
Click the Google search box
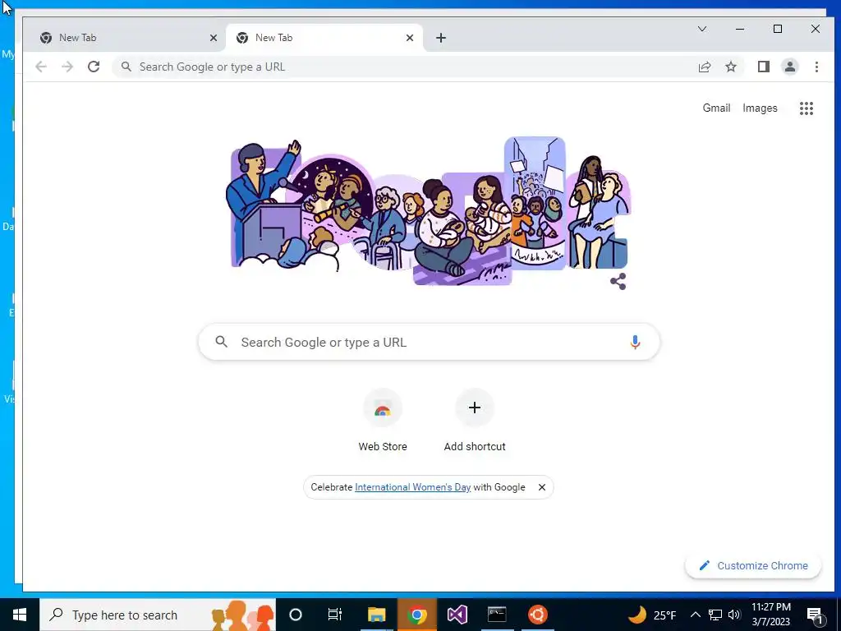pos(429,342)
